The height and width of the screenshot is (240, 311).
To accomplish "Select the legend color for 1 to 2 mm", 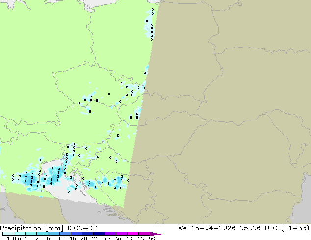I will [31, 234].
